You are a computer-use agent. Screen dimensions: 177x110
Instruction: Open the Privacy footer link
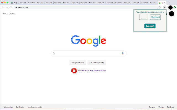click(x=152, y=107)
